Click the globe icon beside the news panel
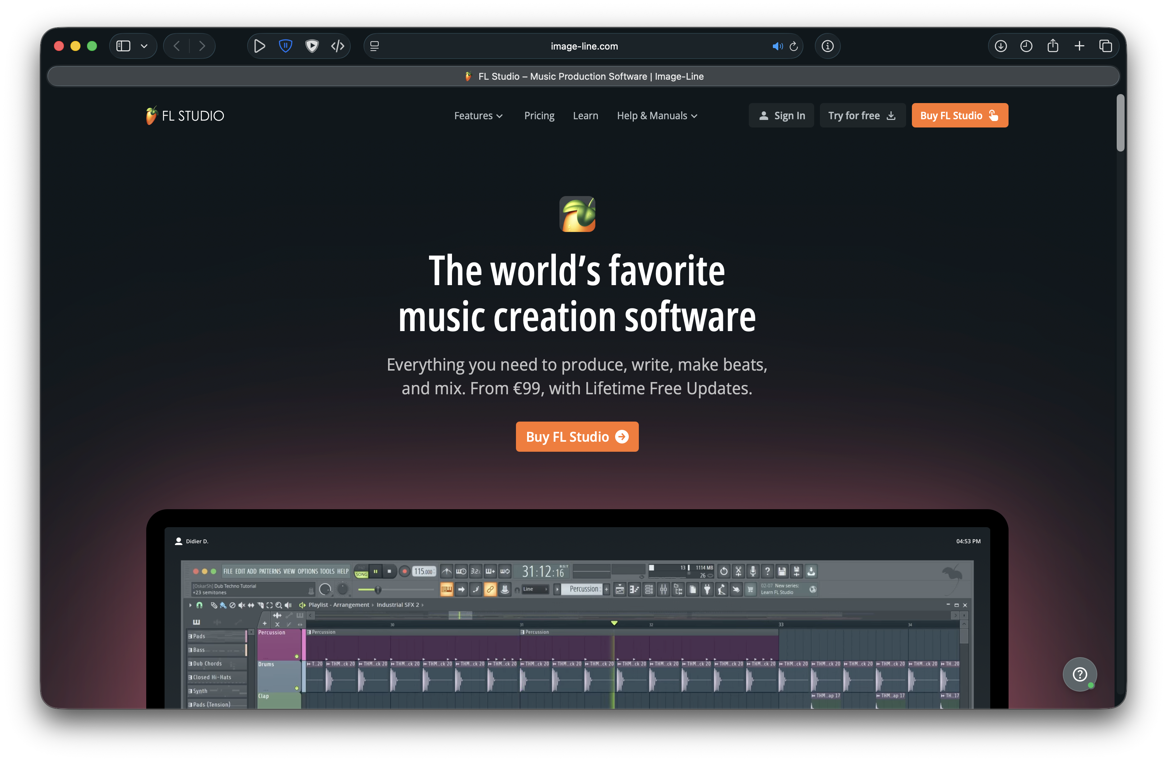The height and width of the screenshot is (762, 1167). pyautogui.click(x=813, y=590)
